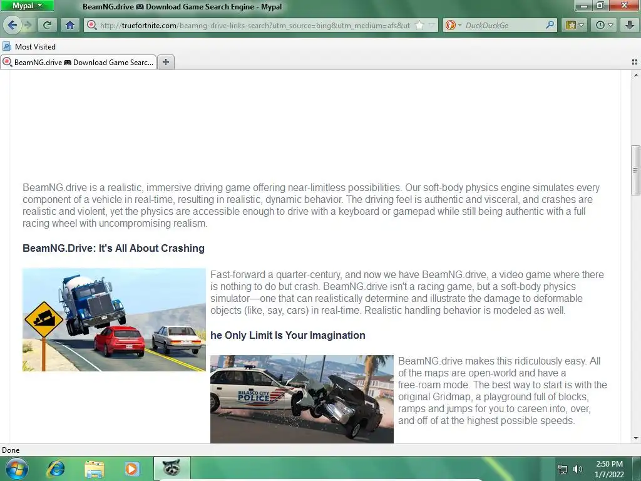Click the paragraph starting Fast-forward a quarter-century
This screenshot has height=481, width=641.
407,292
